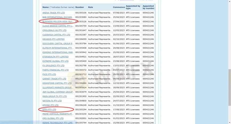This screenshot has height=124, width=231.
Task: Open the OTFX PTY LTD link
Action: [49, 110]
